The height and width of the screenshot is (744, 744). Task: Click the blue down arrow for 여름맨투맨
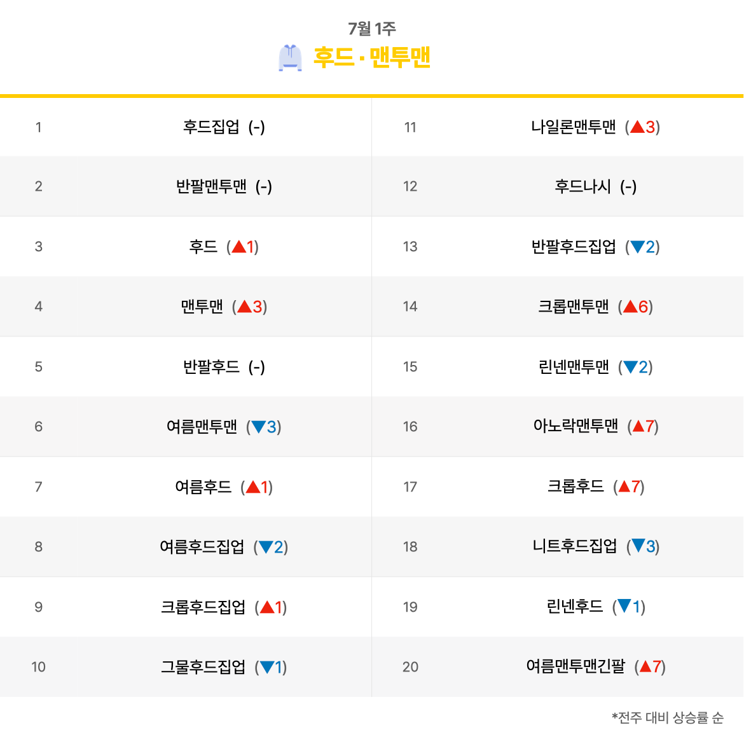[259, 427]
